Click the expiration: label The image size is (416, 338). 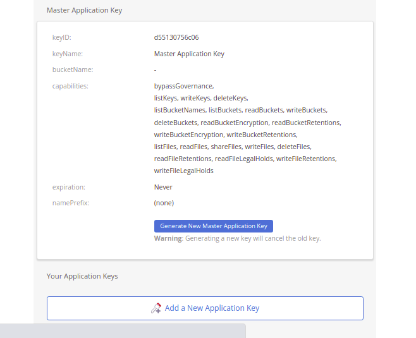(x=69, y=187)
